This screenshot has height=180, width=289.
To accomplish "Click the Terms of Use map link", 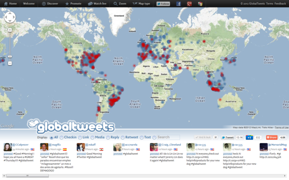I will pyautogui.click(x=281, y=128).
